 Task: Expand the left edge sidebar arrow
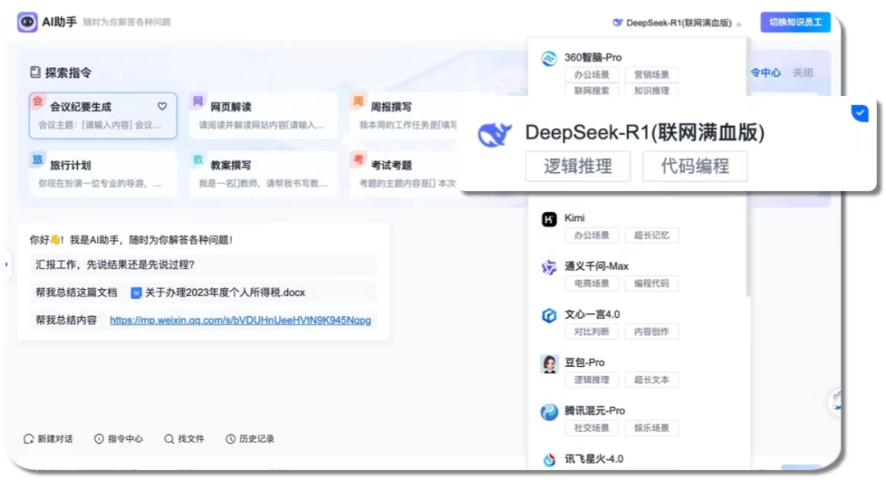[x=7, y=265]
